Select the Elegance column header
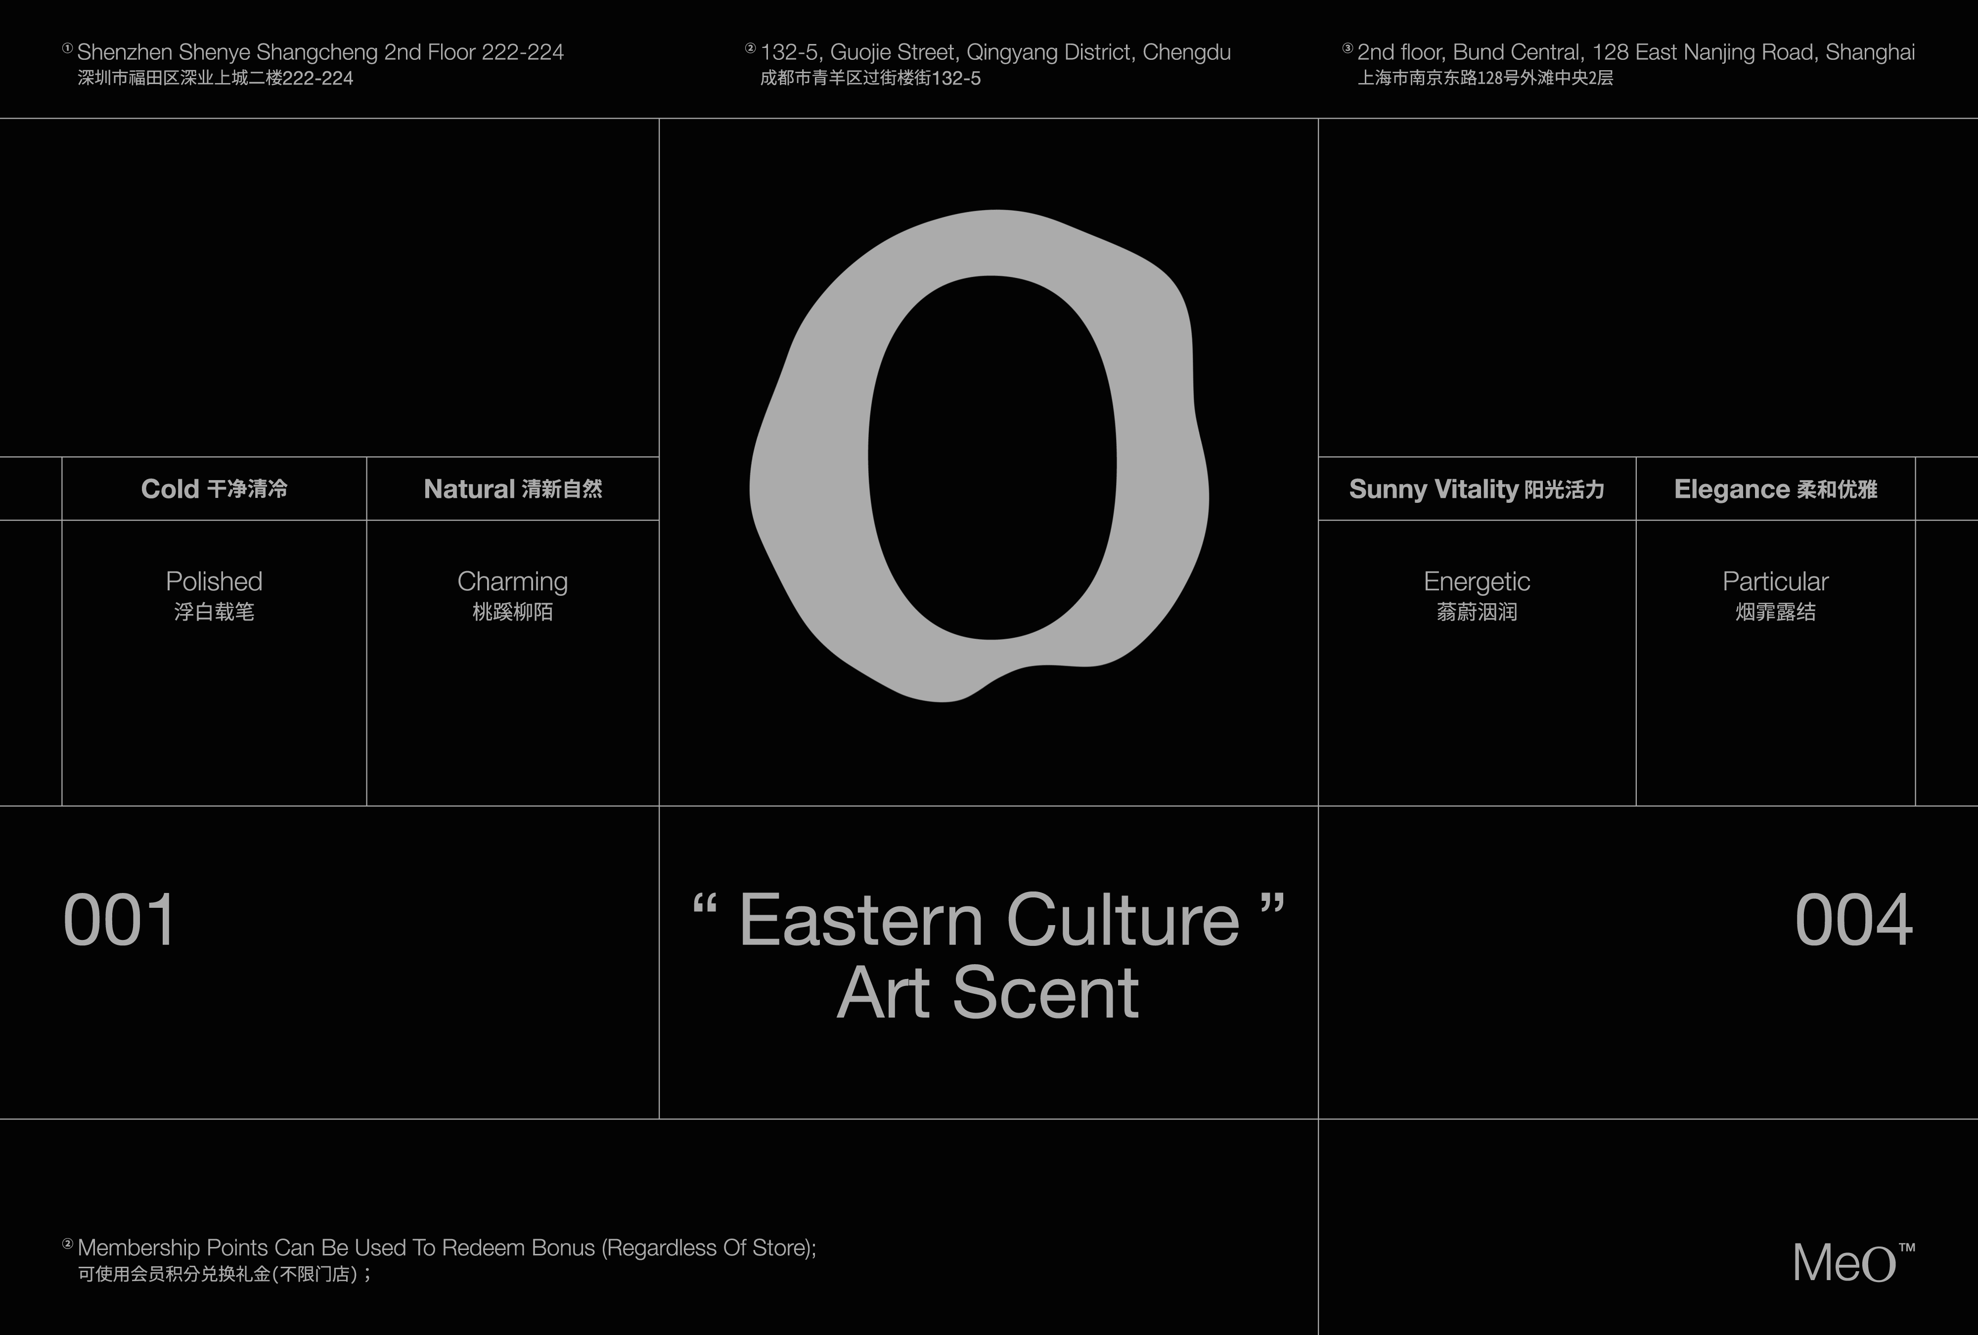The height and width of the screenshot is (1335, 1978). tap(1775, 489)
